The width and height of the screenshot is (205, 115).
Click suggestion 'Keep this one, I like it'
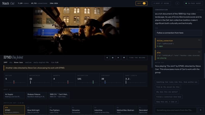click(167, 102)
